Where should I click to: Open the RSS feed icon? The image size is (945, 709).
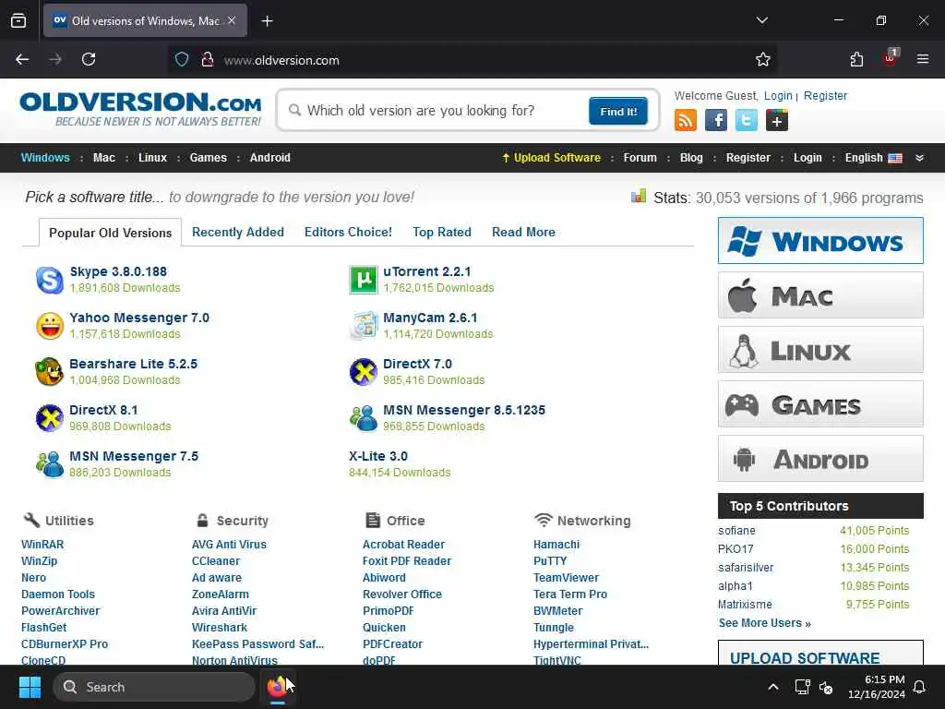686,120
